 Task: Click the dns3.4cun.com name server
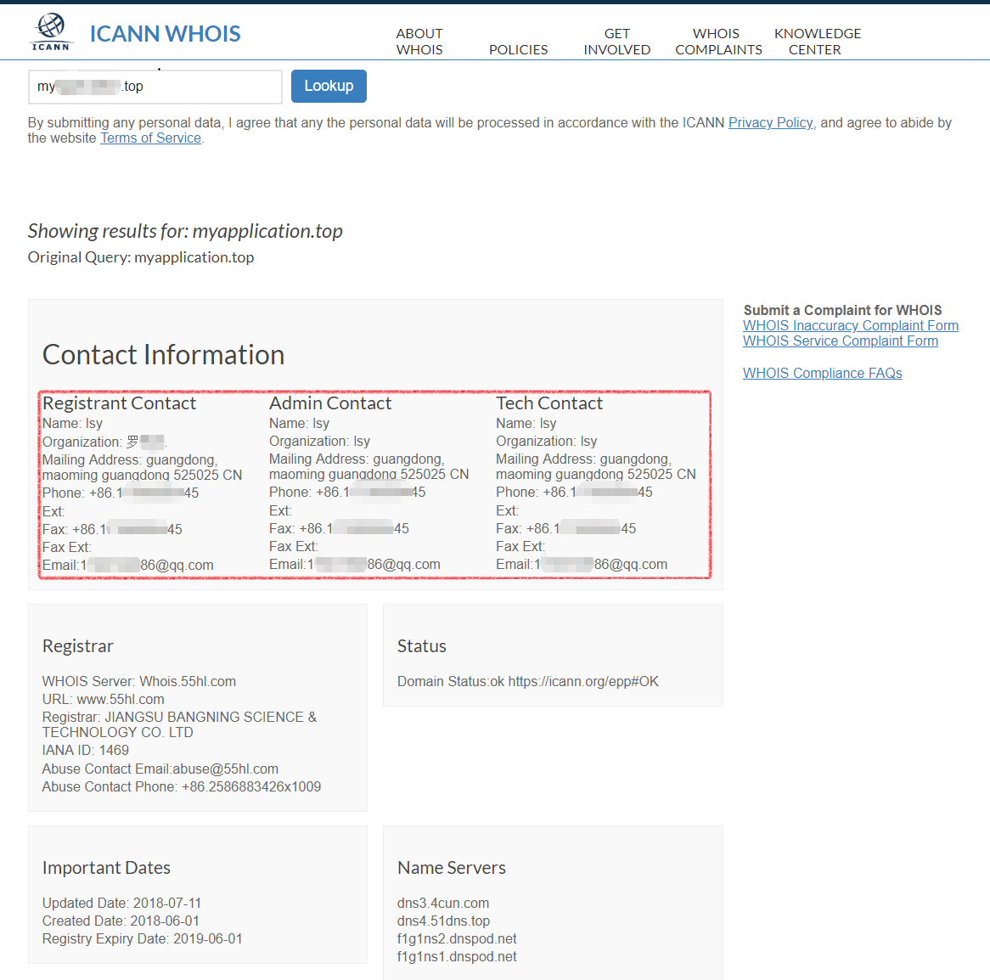point(442,903)
